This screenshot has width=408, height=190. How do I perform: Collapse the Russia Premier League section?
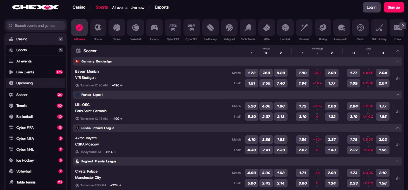click(398, 128)
